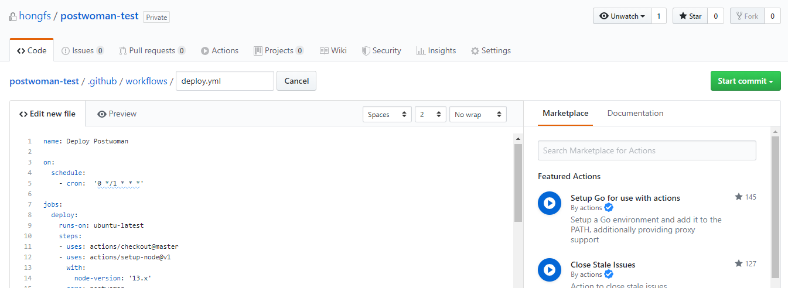Open the Issues tab
Screen dimensions: 788x288
click(83, 50)
